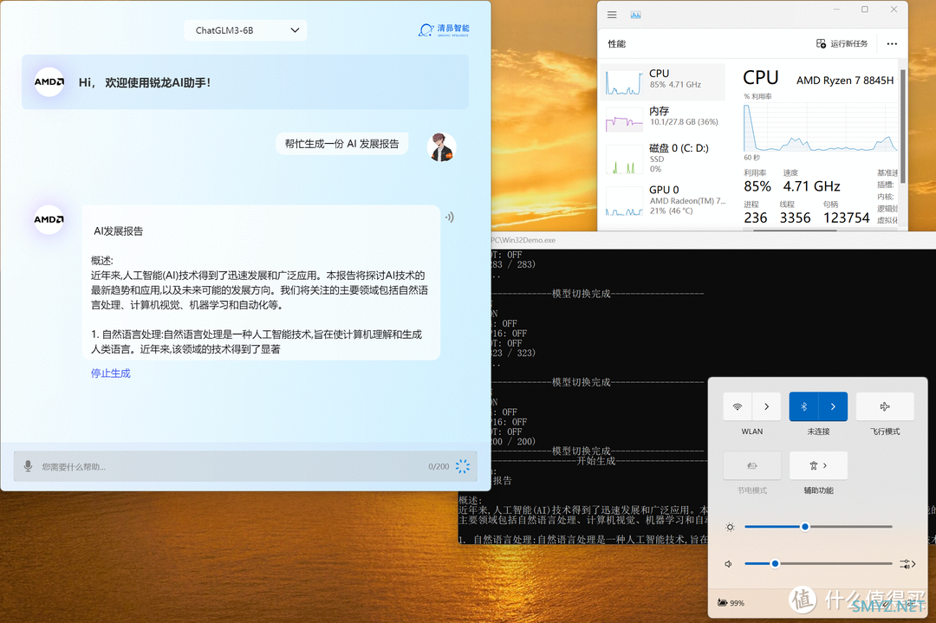Click the 0/200 character counter
Image resolution: width=936 pixels, height=623 pixels.
point(439,467)
